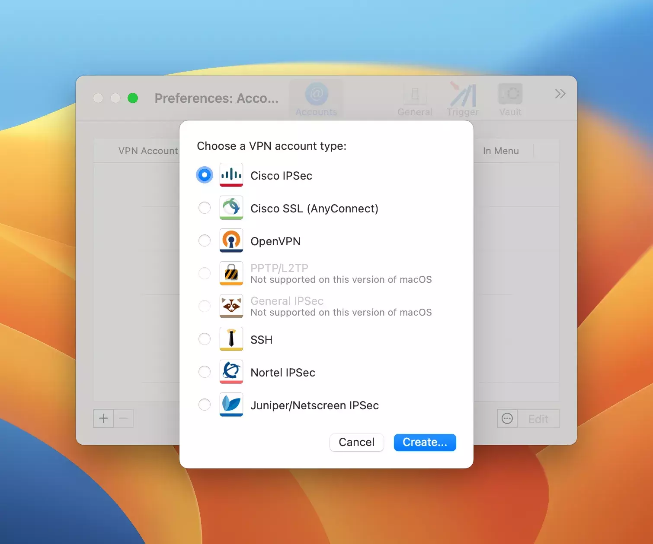This screenshot has height=544, width=653.
Task: Click the OpenVPN keyhole icon
Action: (231, 240)
